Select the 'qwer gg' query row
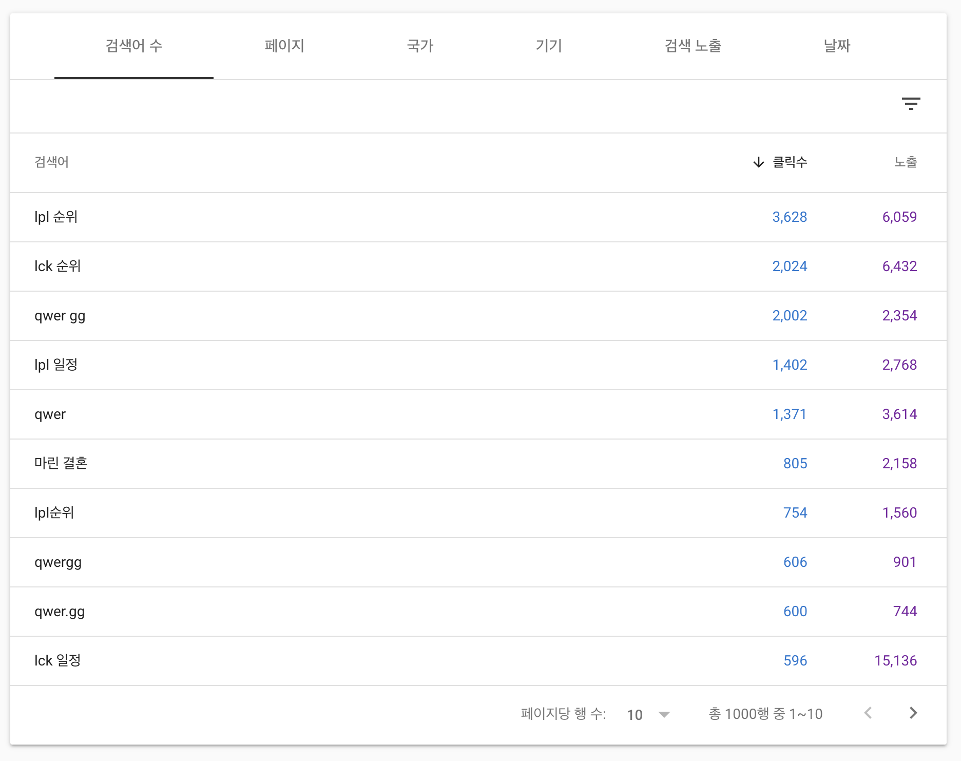Screen dimensions: 961x761 (x=478, y=316)
